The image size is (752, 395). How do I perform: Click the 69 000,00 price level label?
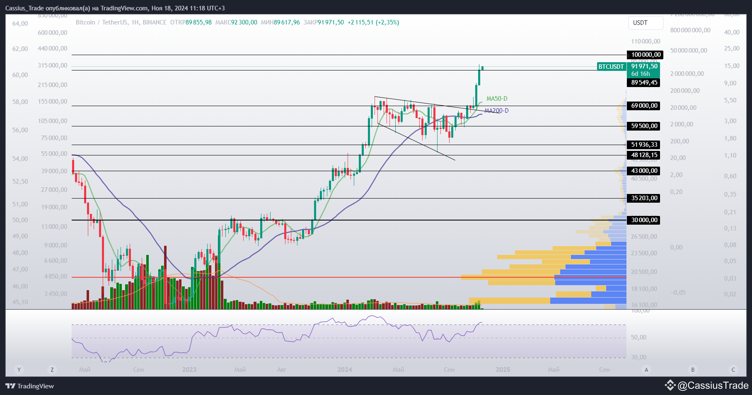coord(644,106)
